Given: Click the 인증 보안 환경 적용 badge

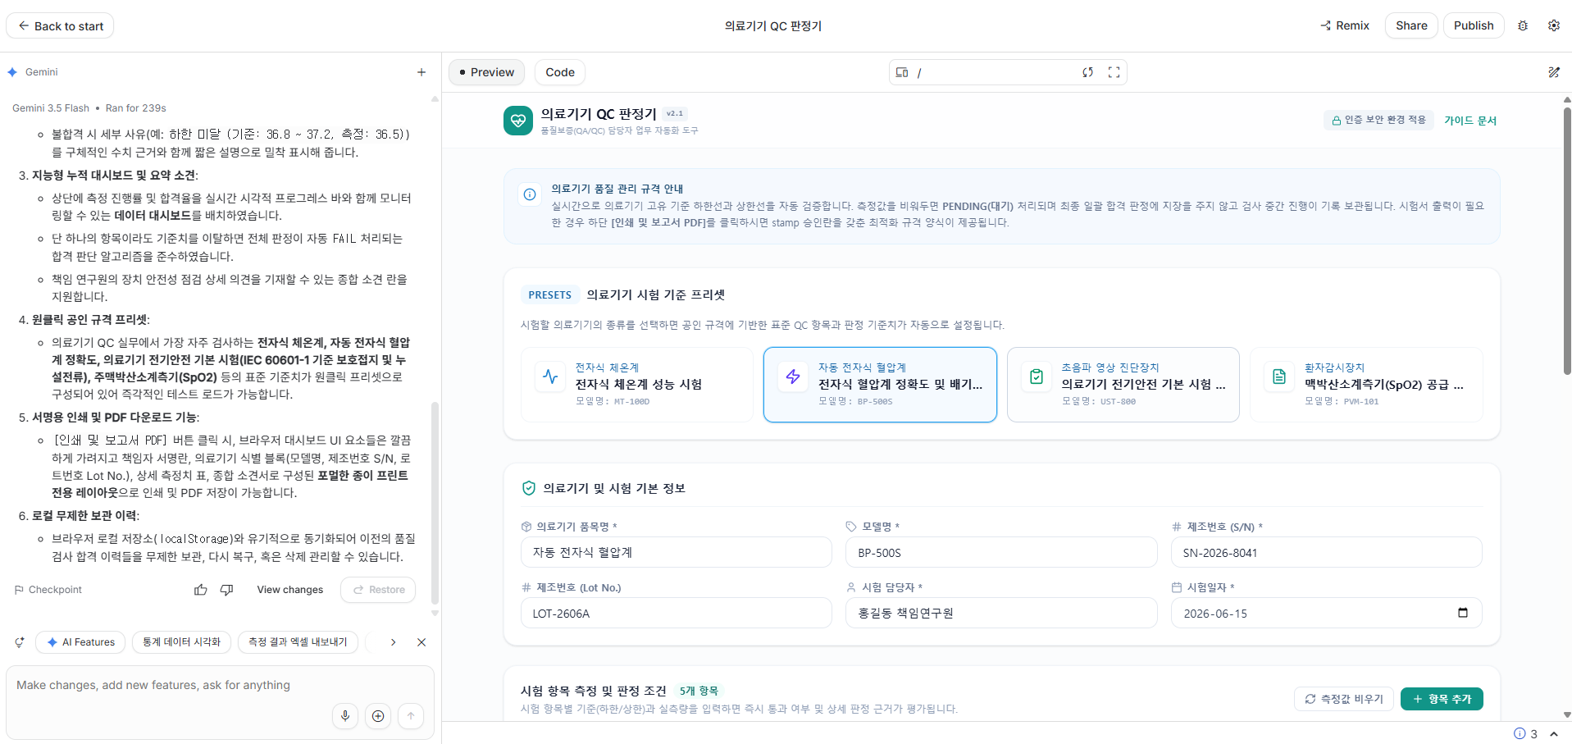Looking at the screenshot, I should (x=1378, y=120).
